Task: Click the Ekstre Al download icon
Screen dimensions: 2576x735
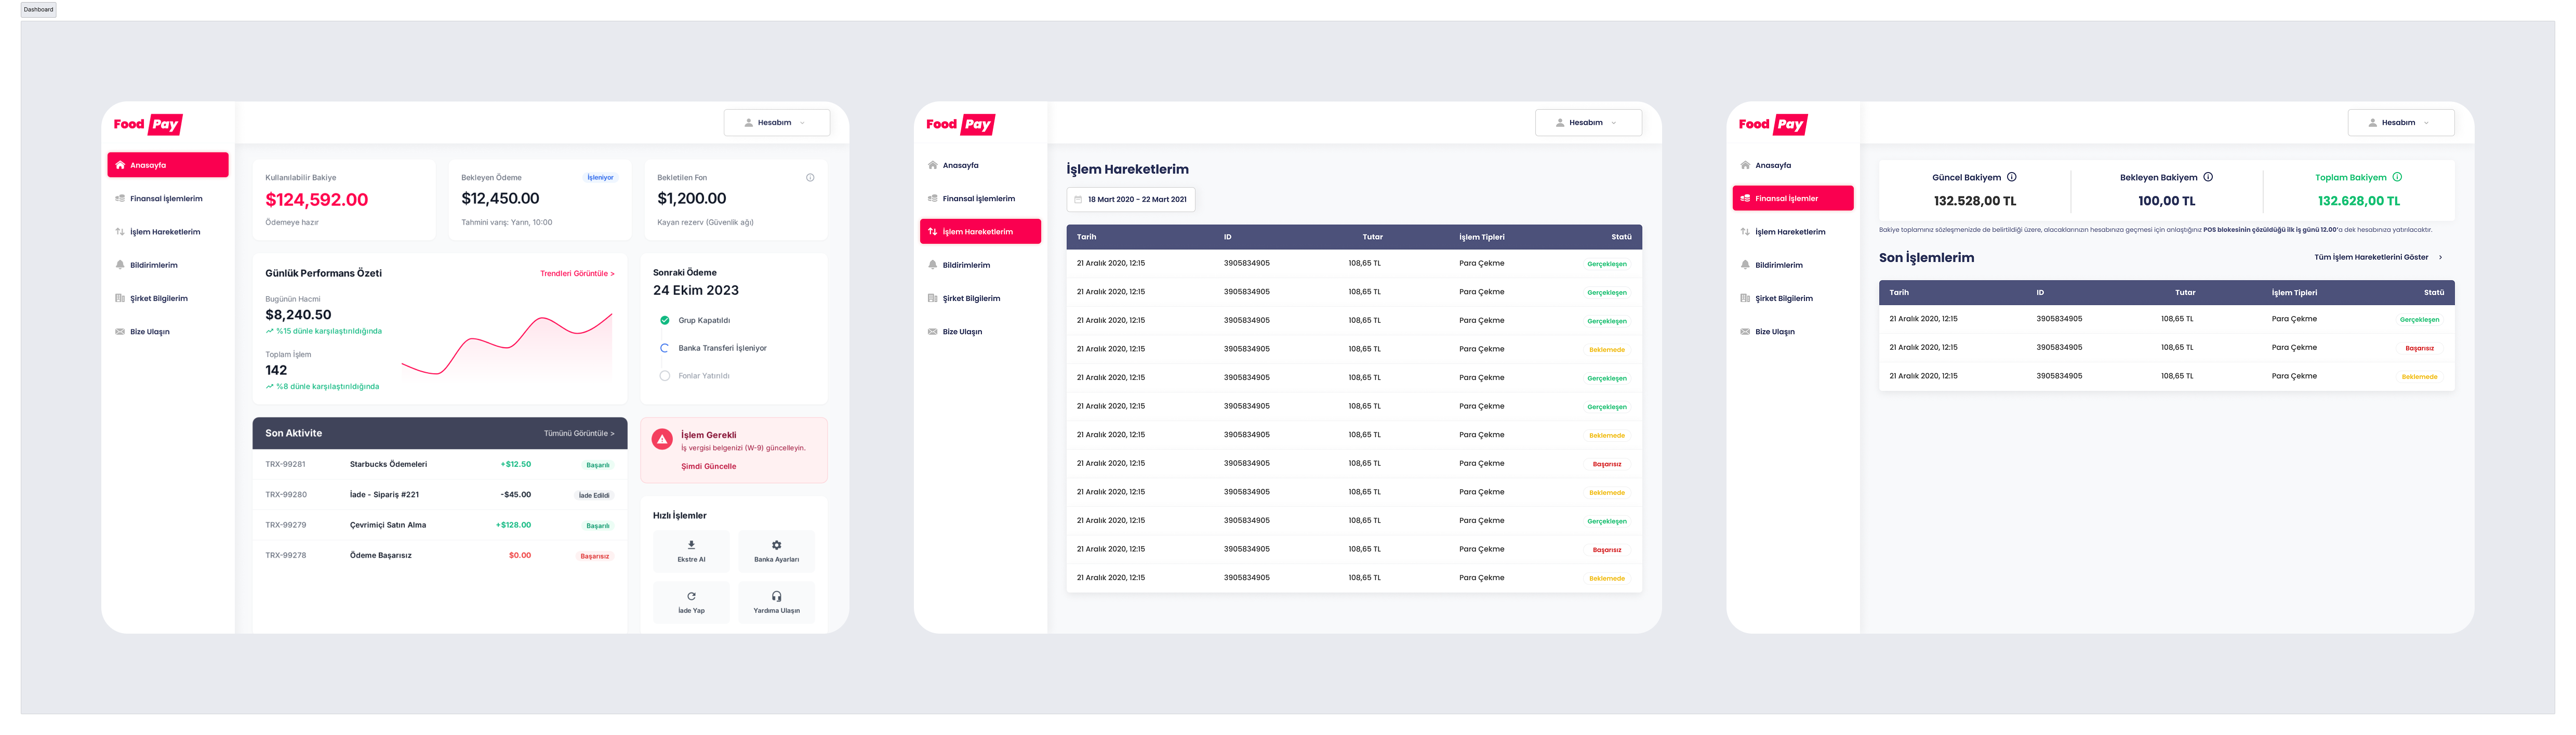Action: 691,545
